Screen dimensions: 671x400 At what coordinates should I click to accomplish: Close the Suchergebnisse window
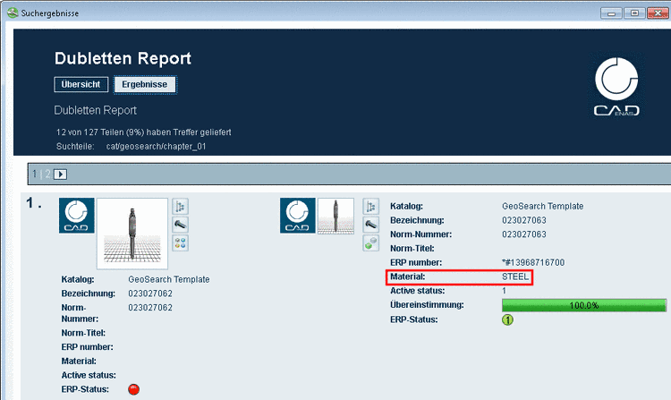click(x=658, y=13)
